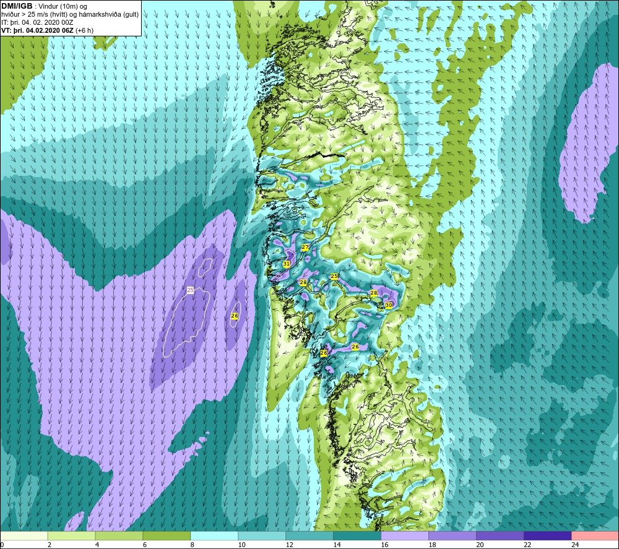
Task: Click the 20–22 m/s violet legend swatch
Action: click(x=500, y=535)
